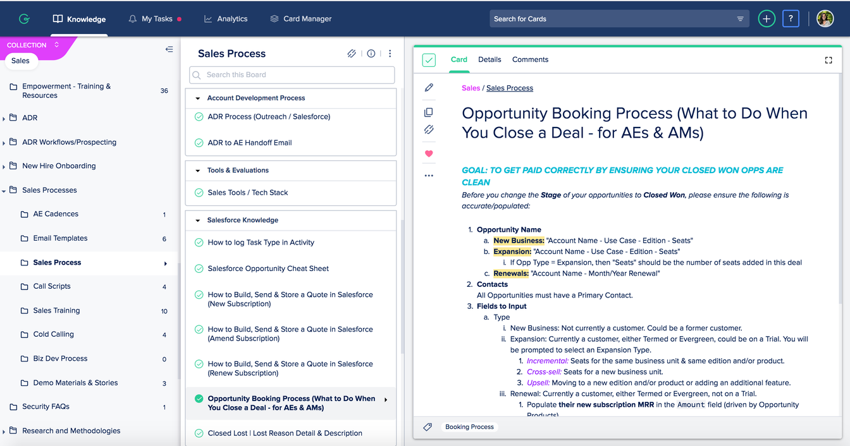Follow the Sales Process breadcrumb link
This screenshot has height=446, width=850.
[x=510, y=88]
